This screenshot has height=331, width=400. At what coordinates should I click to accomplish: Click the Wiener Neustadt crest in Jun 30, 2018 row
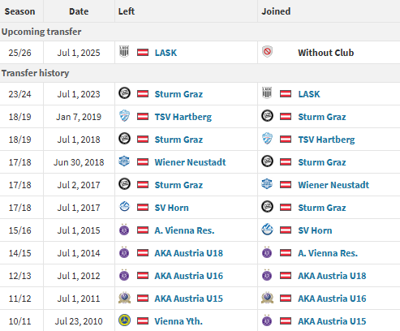124,161
